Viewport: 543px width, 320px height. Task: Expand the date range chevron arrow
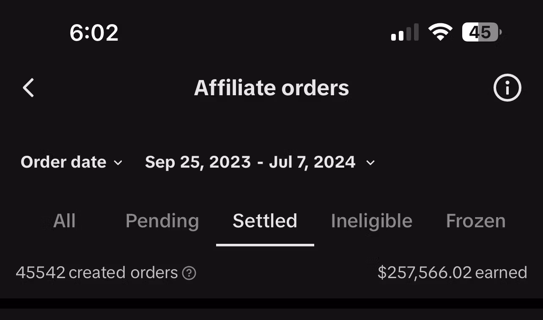coord(370,163)
